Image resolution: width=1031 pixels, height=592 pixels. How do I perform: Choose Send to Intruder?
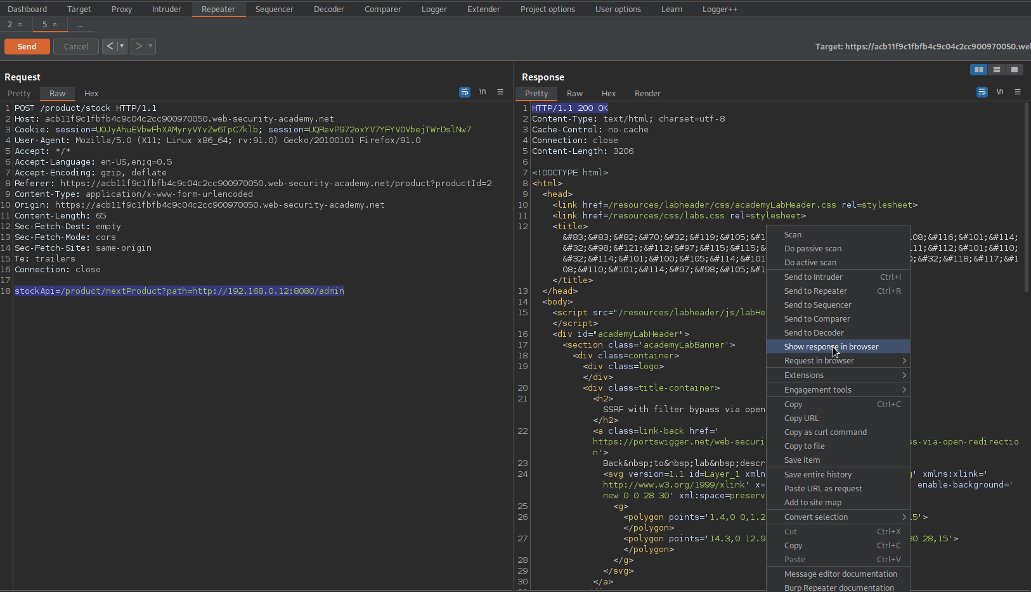pos(838,277)
